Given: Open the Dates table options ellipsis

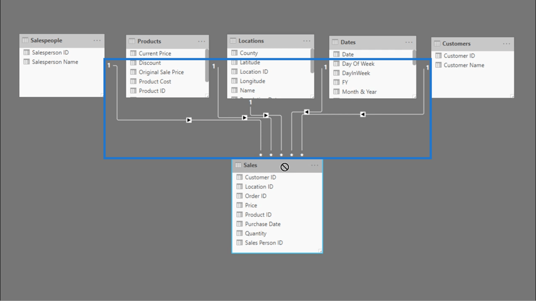Looking at the screenshot, I should click(409, 42).
